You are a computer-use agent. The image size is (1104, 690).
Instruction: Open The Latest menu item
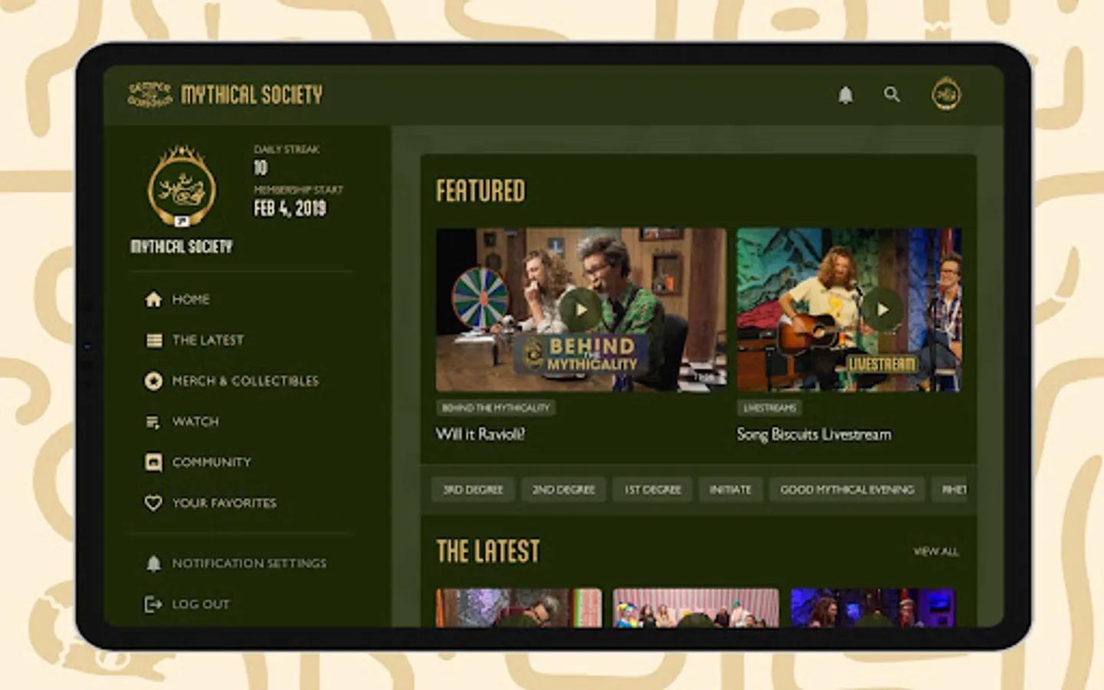(208, 340)
